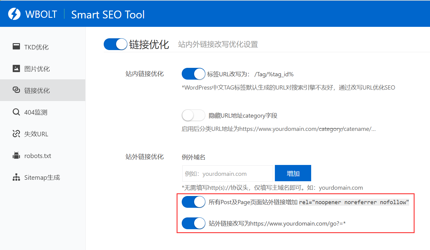Turn off the 标签URL改写 toggle
Image resolution: width=430 pixels, height=250 pixels.
[193, 74]
